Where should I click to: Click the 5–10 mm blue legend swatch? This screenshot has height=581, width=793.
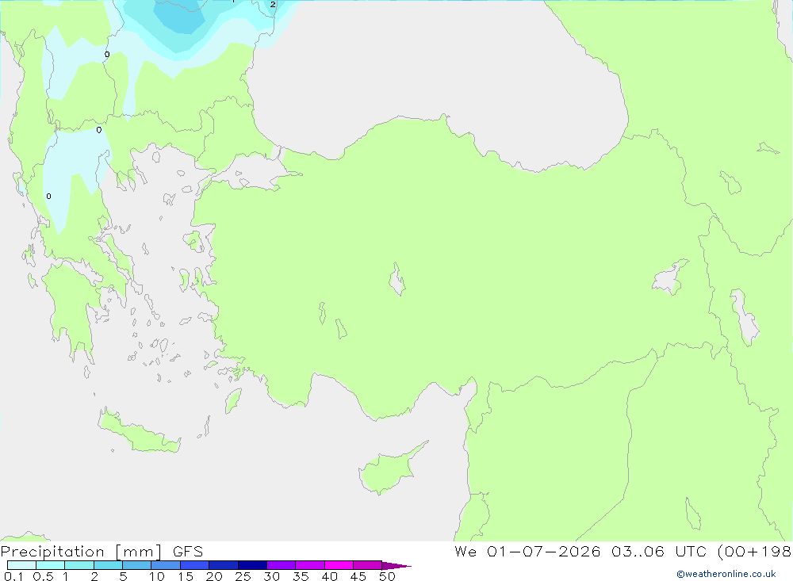point(136,565)
